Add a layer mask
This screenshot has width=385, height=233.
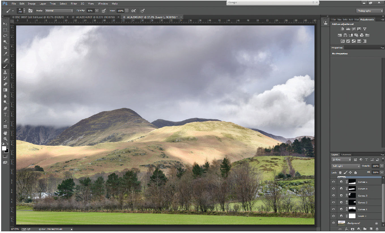(352, 229)
